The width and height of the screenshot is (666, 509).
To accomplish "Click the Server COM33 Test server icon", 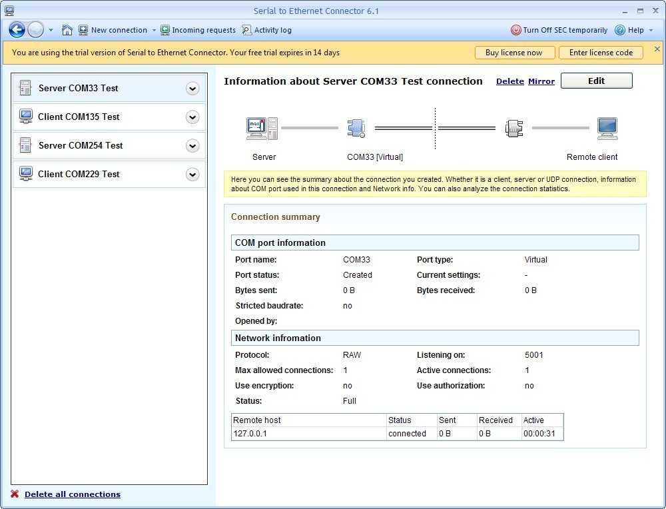I will pyautogui.click(x=25, y=88).
